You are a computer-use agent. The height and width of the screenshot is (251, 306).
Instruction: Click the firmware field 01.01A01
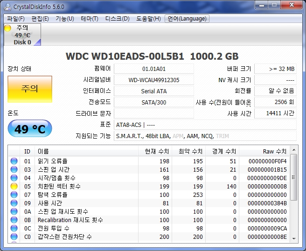(x=154, y=69)
